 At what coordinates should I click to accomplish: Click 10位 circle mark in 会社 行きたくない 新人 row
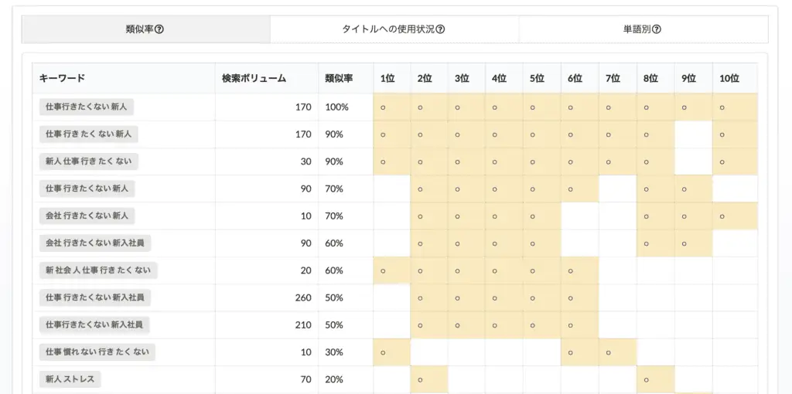[x=722, y=216]
